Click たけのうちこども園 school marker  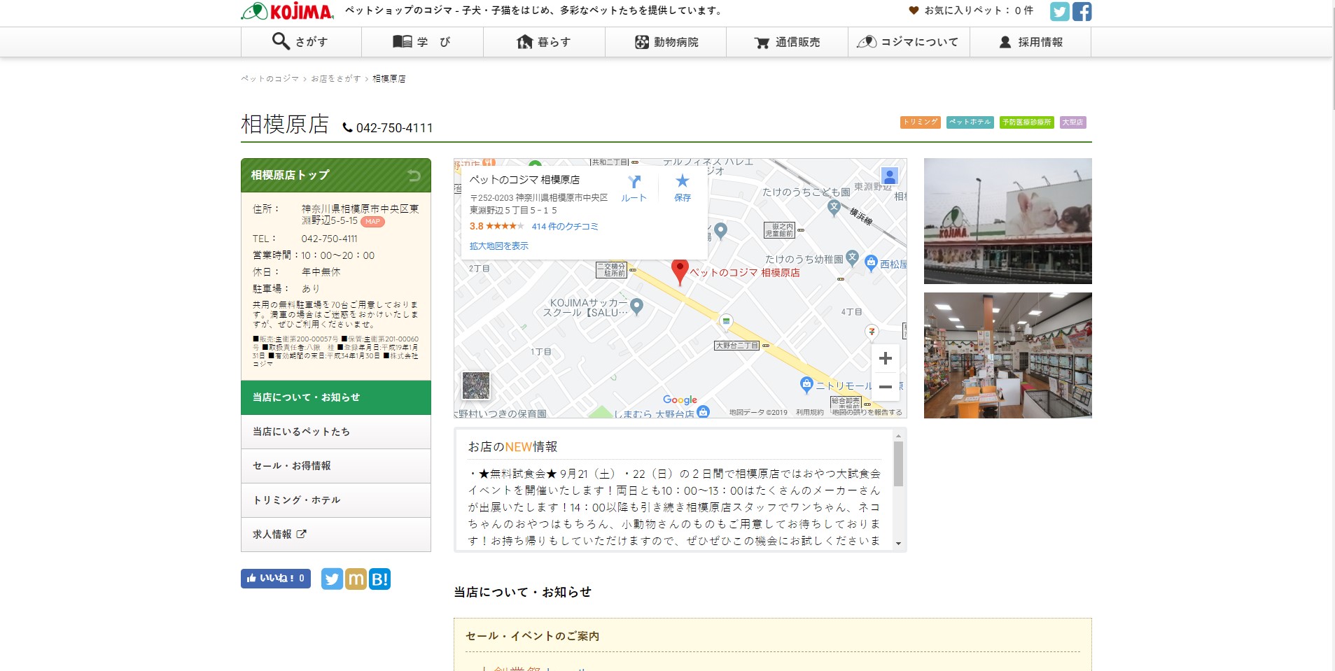point(834,207)
